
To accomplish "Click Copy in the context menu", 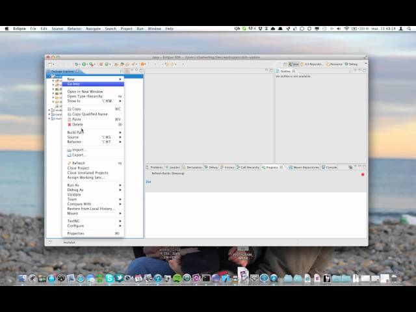I will click(93, 109).
